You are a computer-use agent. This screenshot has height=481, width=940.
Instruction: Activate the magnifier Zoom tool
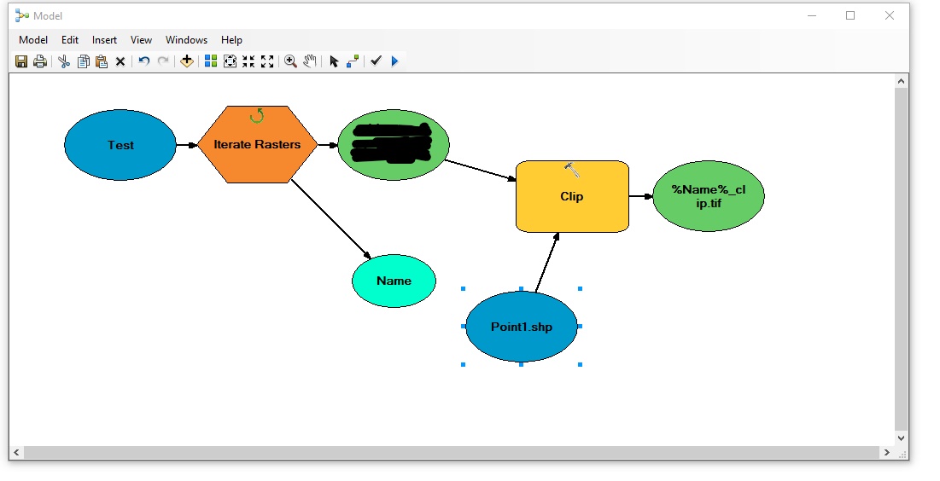[x=291, y=61]
